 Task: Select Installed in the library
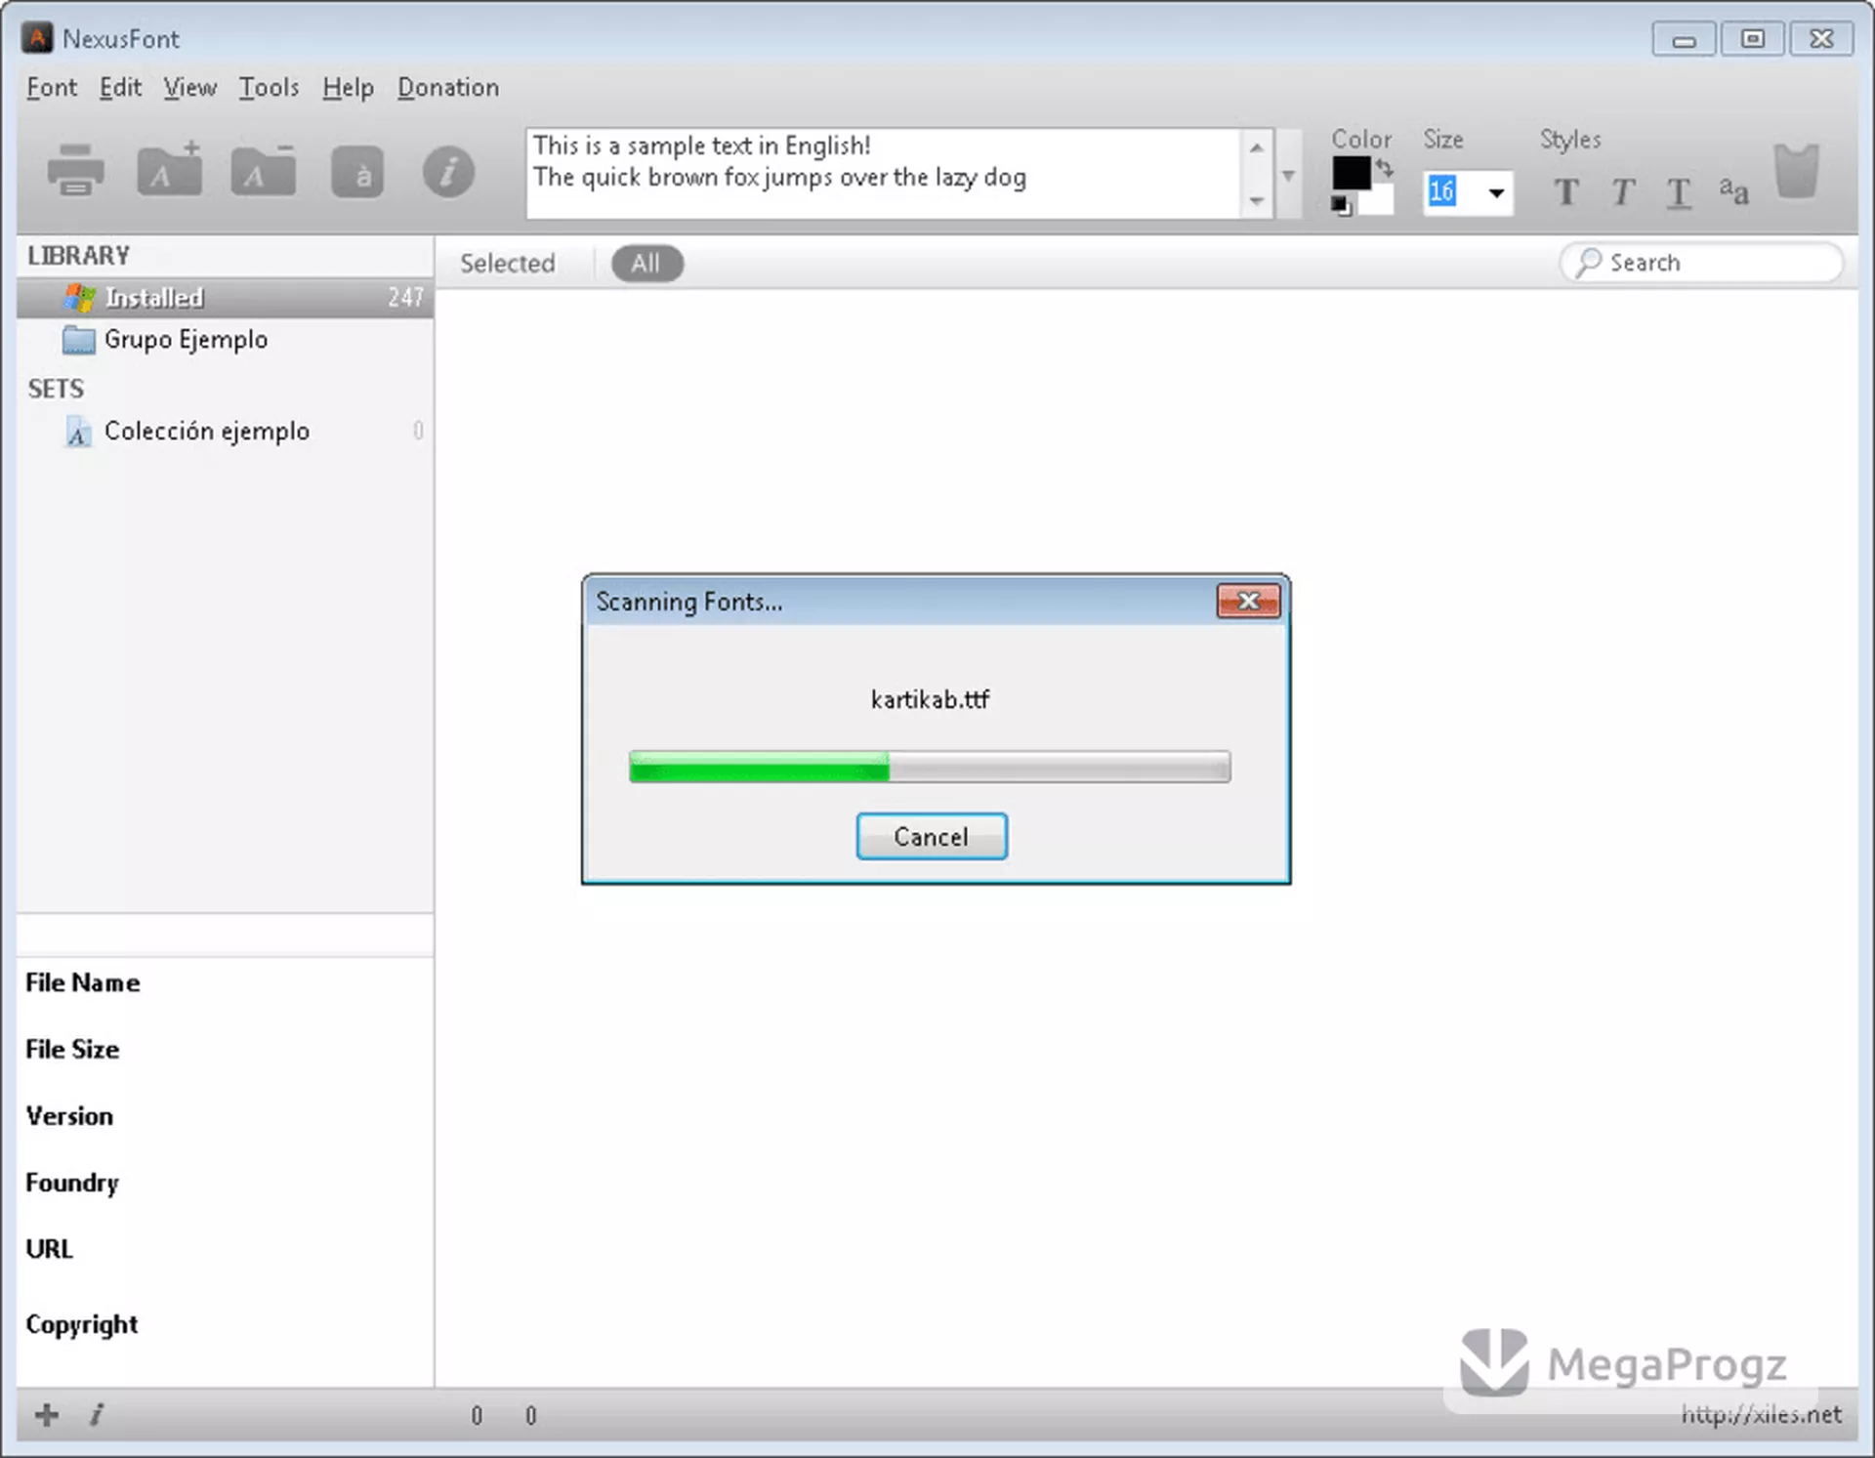(225, 297)
